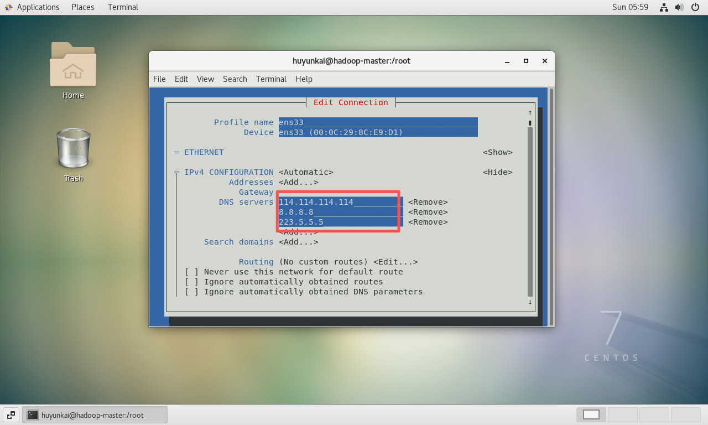Click the terminal title huyunkai@hadoop-master:/root
The image size is (708, 425).
point(351,61)
